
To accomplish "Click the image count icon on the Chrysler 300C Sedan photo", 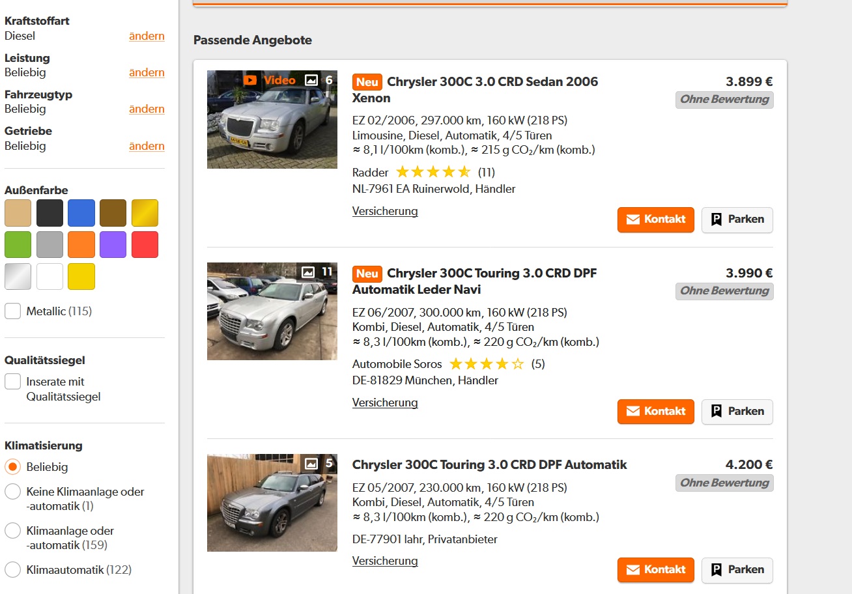I will (311, 80).
